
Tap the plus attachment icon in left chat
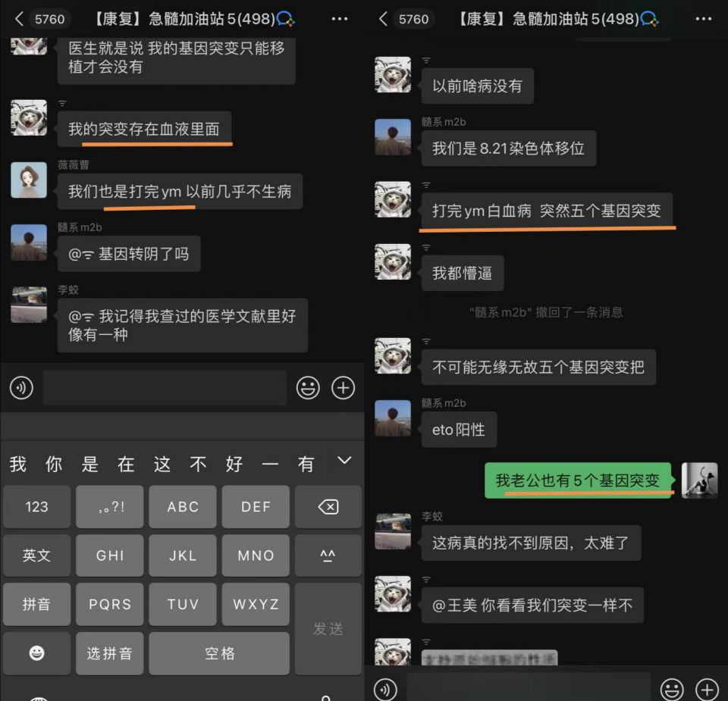344,388
